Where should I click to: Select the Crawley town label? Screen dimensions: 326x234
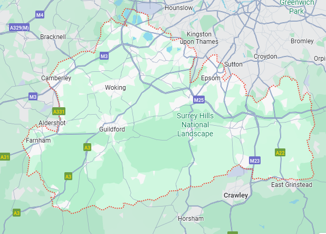coord(236,195)
